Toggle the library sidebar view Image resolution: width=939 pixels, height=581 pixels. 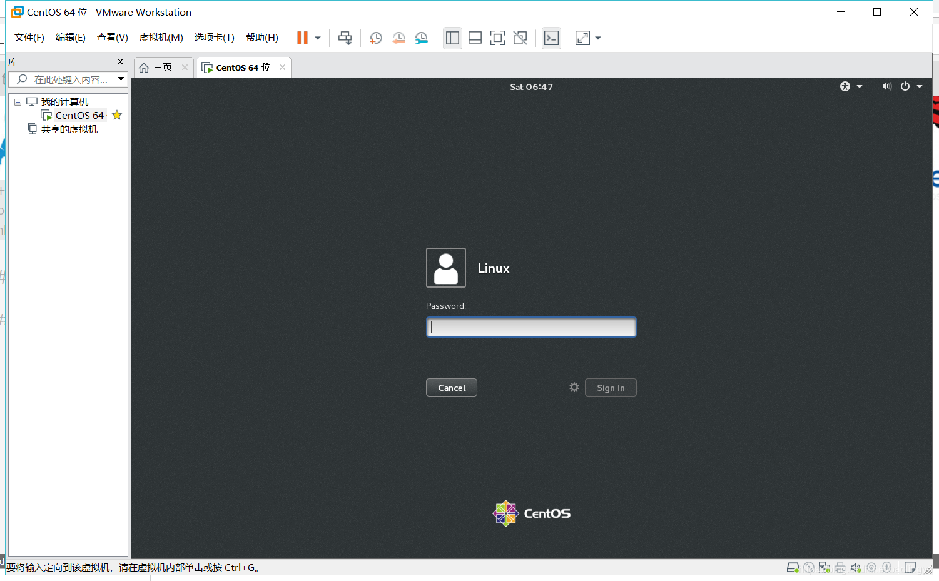(x=452, y=38)
